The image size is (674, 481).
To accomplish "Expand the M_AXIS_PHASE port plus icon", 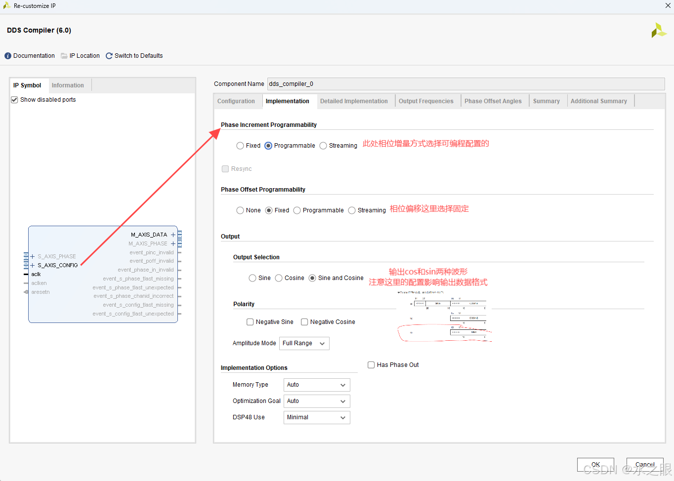I will 173,243.
